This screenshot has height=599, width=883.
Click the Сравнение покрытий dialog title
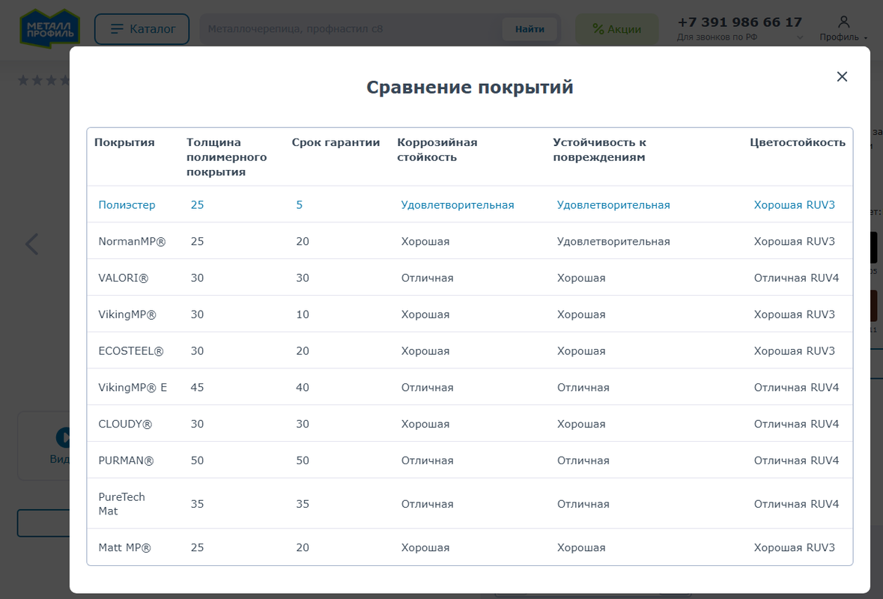tap(470, 88)
